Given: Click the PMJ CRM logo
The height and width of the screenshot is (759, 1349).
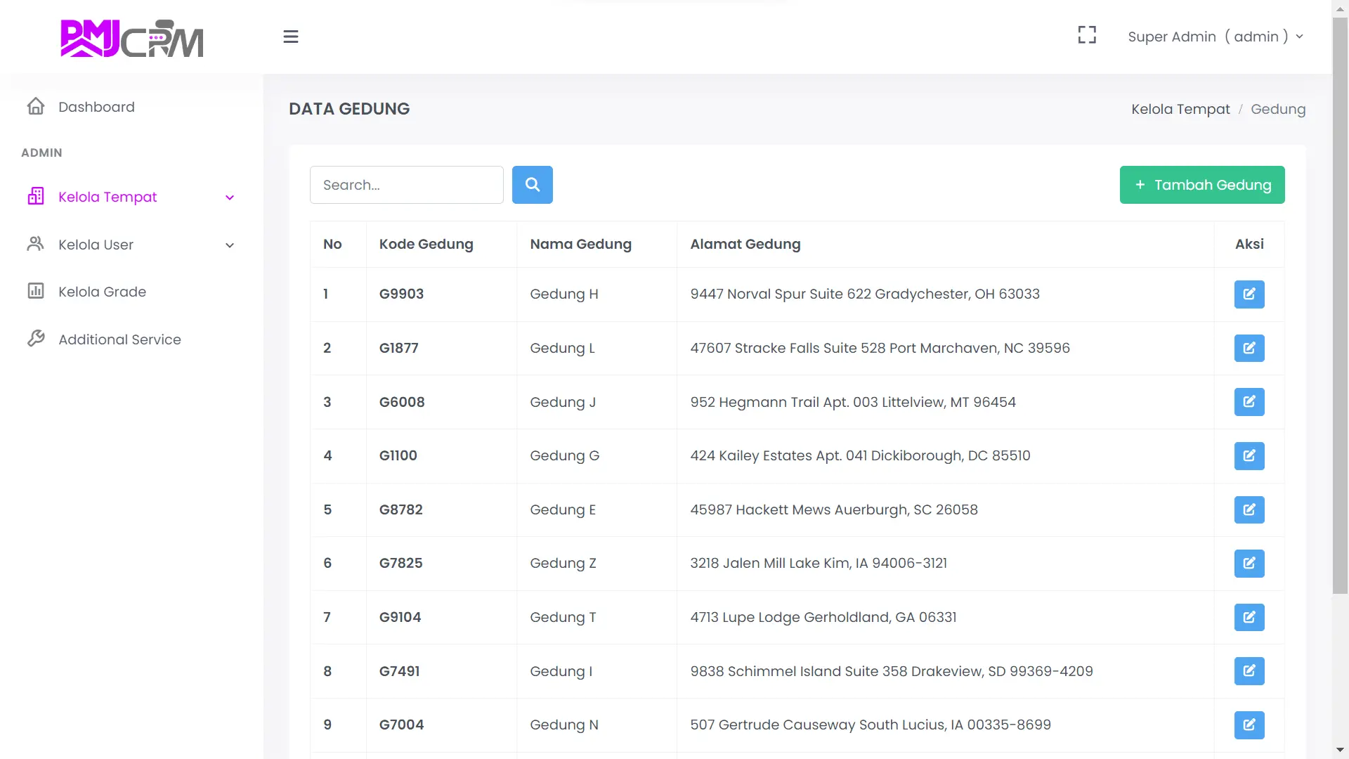Looking at the screenshot, I should [x=132, y=38].
